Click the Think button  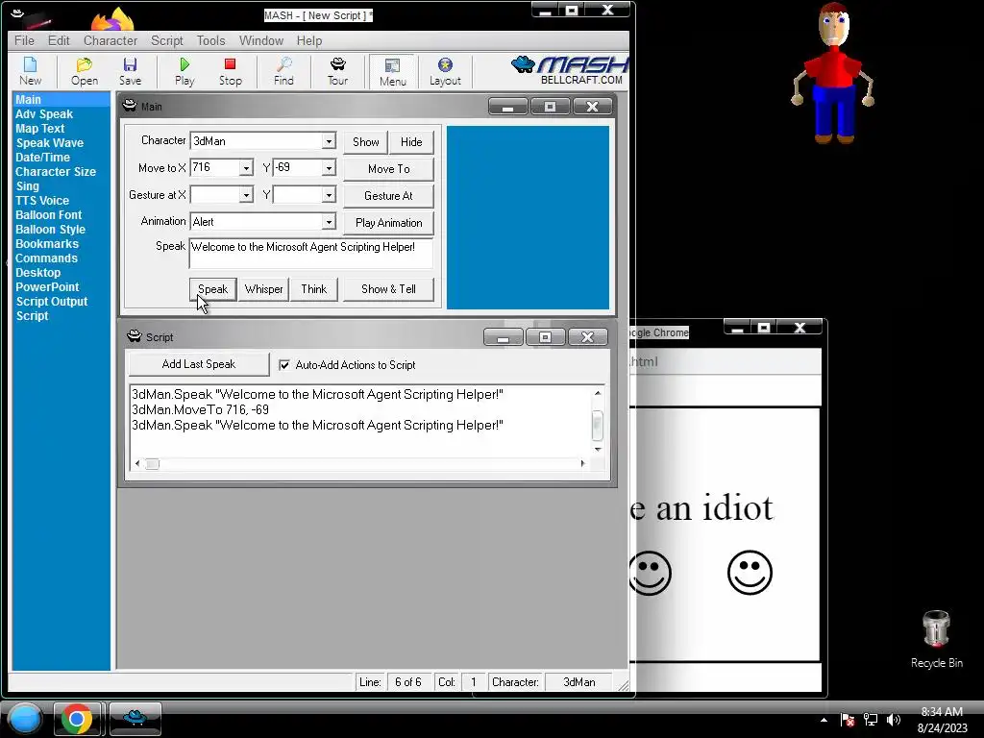point(314,289)
